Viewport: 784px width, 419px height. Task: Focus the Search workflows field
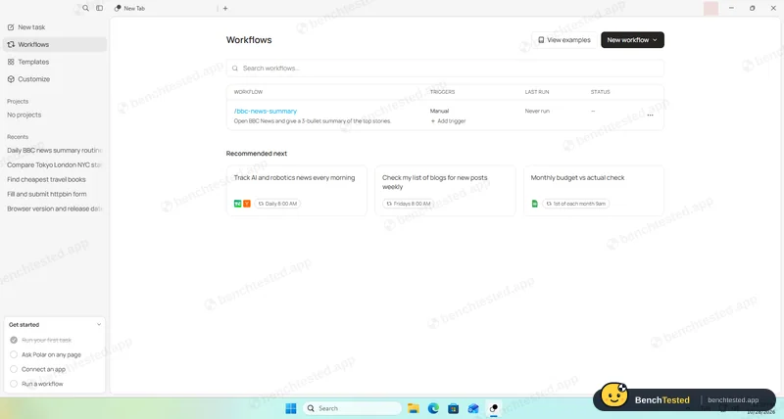pyautogui.click(x=445, y=68)
